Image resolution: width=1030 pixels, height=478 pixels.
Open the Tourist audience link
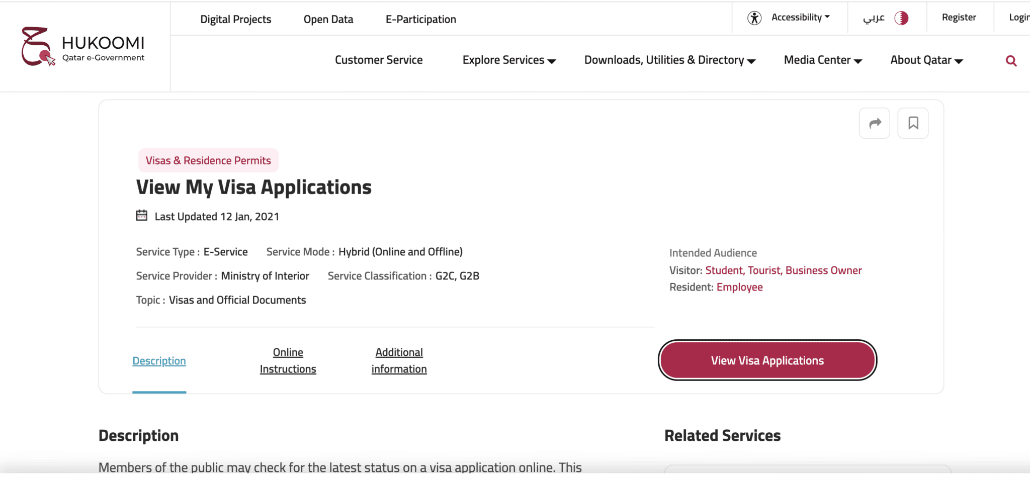(x=765, y=270)
